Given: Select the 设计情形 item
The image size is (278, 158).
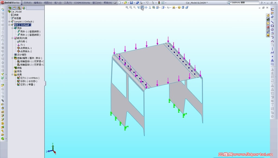Looking at the screenshot, I should 20,55.
